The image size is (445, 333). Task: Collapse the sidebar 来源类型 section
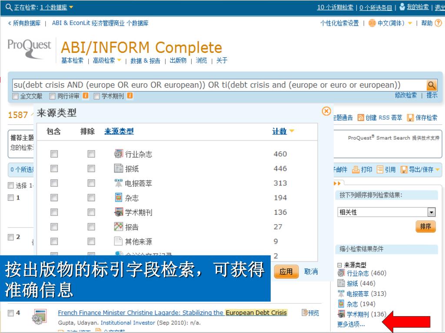click(339, 265)
